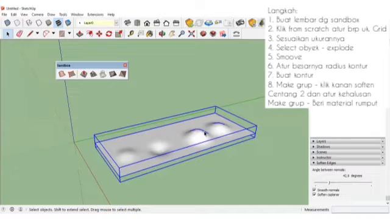Viewport: 390px width, 219px height.
Task: Open the Draw menu
Action: click(51, 15)
